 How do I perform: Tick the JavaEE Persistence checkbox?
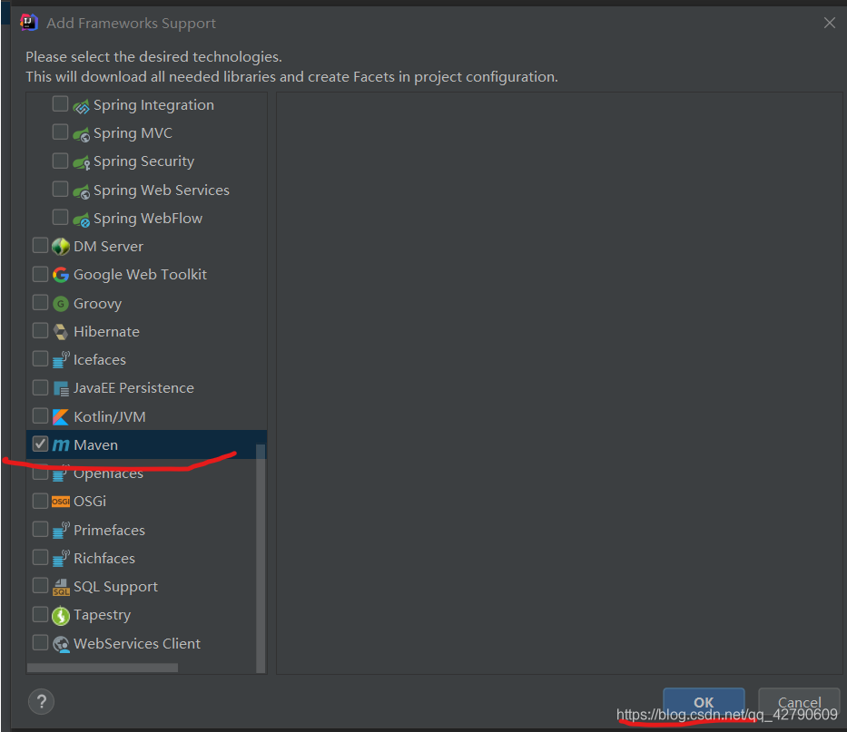pyautogui.click(x=40, y=387)
